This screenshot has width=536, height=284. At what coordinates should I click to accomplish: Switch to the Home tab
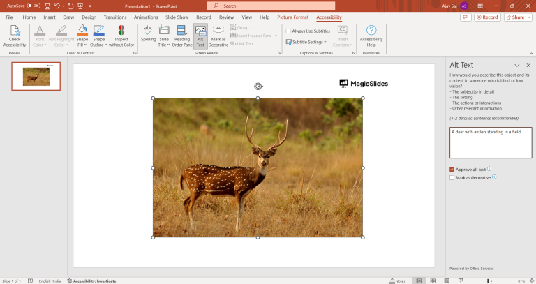(29, 17)
